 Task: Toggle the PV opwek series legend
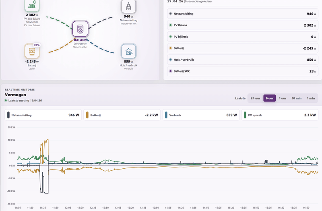tap(280, 115)
